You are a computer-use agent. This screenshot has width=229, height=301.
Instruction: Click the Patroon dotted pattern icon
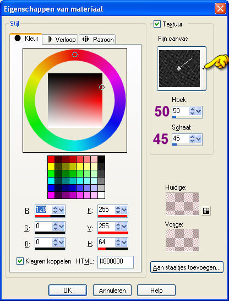[x=85, y=39]
